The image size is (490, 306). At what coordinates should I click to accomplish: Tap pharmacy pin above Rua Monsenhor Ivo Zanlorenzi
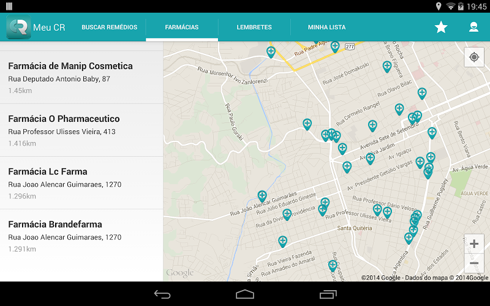pos(271,52)
